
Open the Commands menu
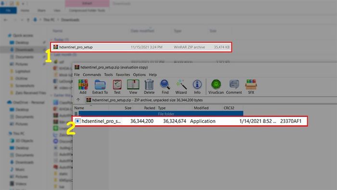pyautogui.click(x=92, y=75)
